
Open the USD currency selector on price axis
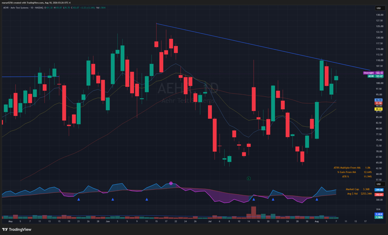point(380,8)
